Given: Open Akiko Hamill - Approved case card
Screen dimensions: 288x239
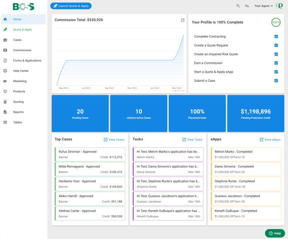Looking at the screenshot, I should [90, 199].
